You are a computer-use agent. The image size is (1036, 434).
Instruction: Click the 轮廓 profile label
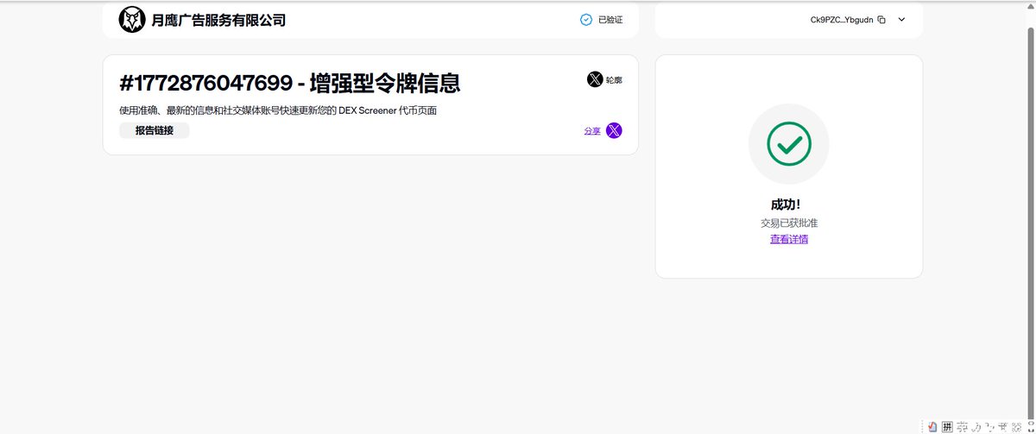[614, 80]
